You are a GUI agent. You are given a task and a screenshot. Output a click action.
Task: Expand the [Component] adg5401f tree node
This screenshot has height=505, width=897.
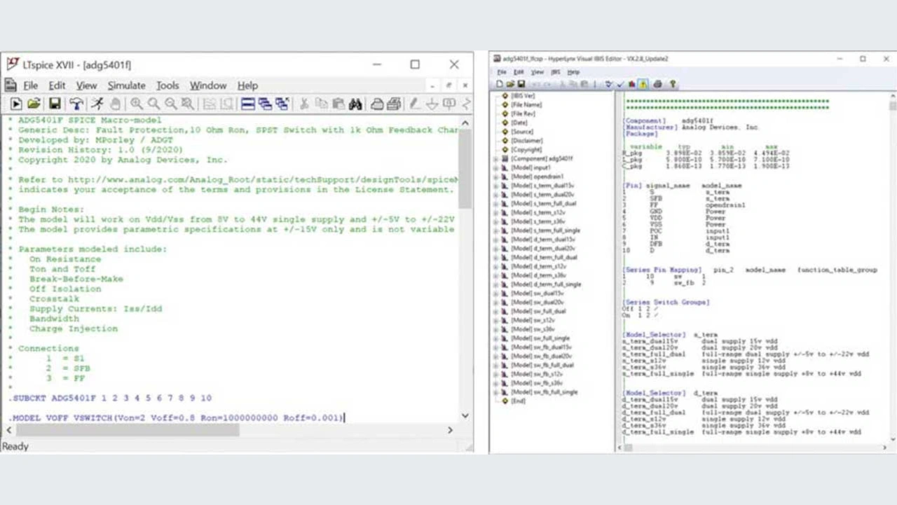tap(495, 159)
